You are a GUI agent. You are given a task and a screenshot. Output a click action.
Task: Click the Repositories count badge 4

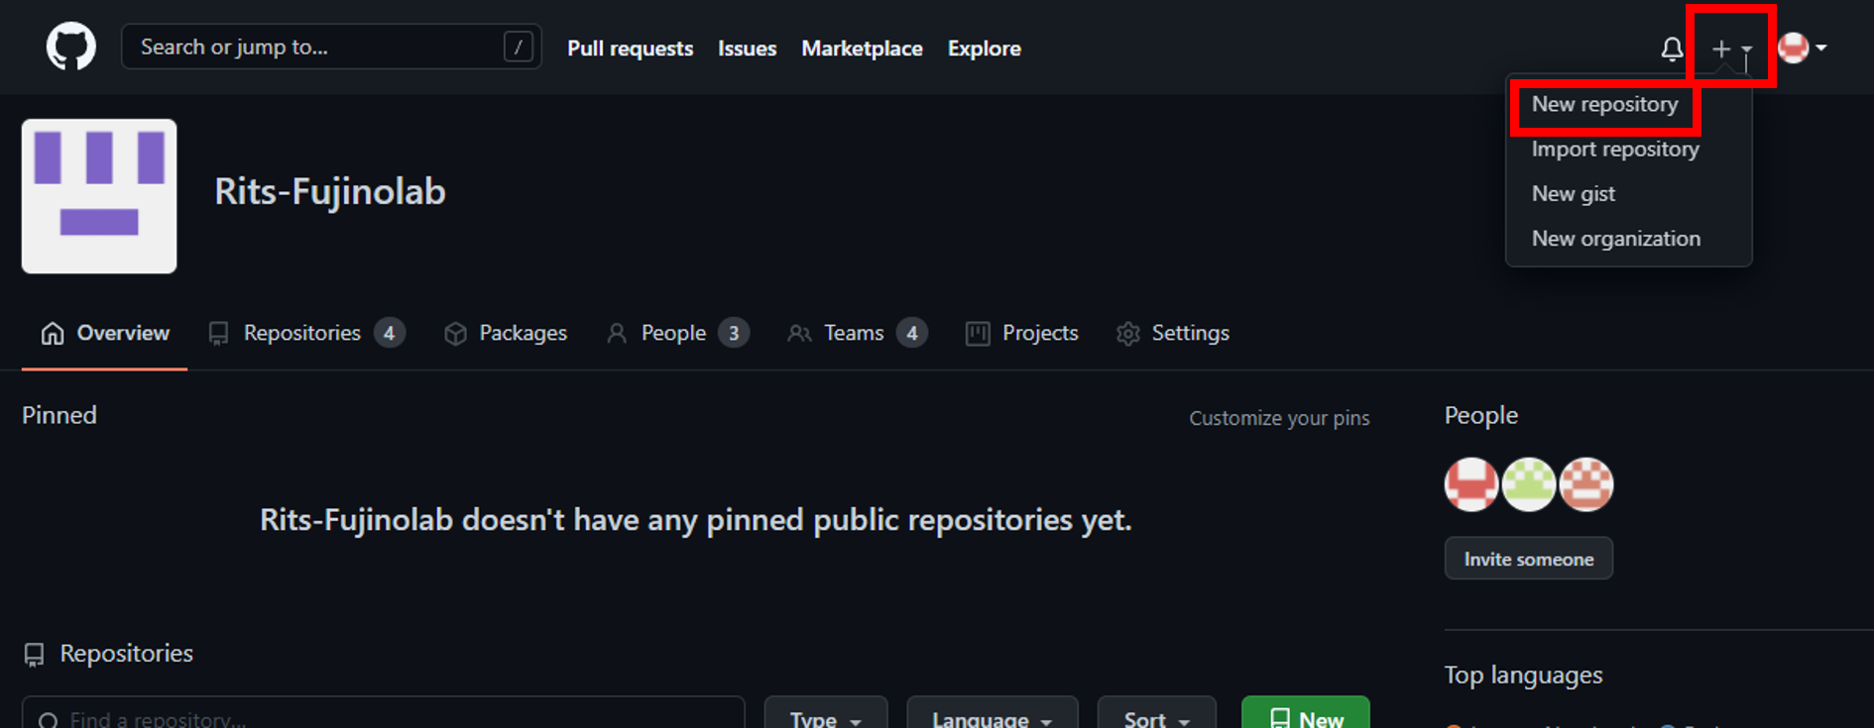tap(390, 333)
